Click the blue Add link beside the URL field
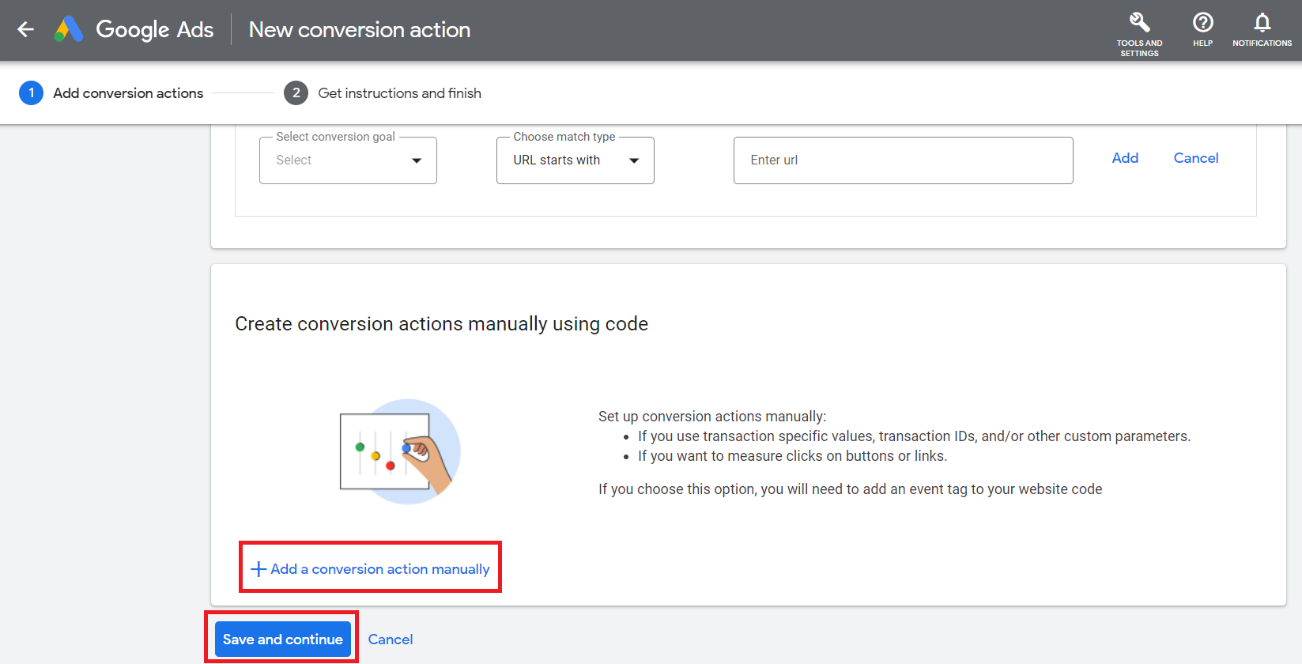Screen dimensions: 1302x664 (x=1125, y=158)
